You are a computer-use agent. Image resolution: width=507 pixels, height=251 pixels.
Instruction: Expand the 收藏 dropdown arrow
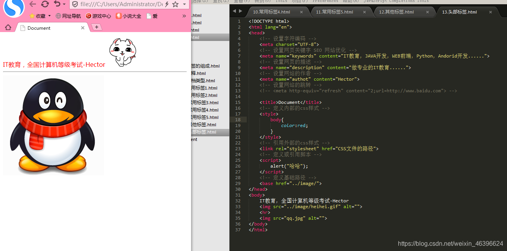pos(50,16)
